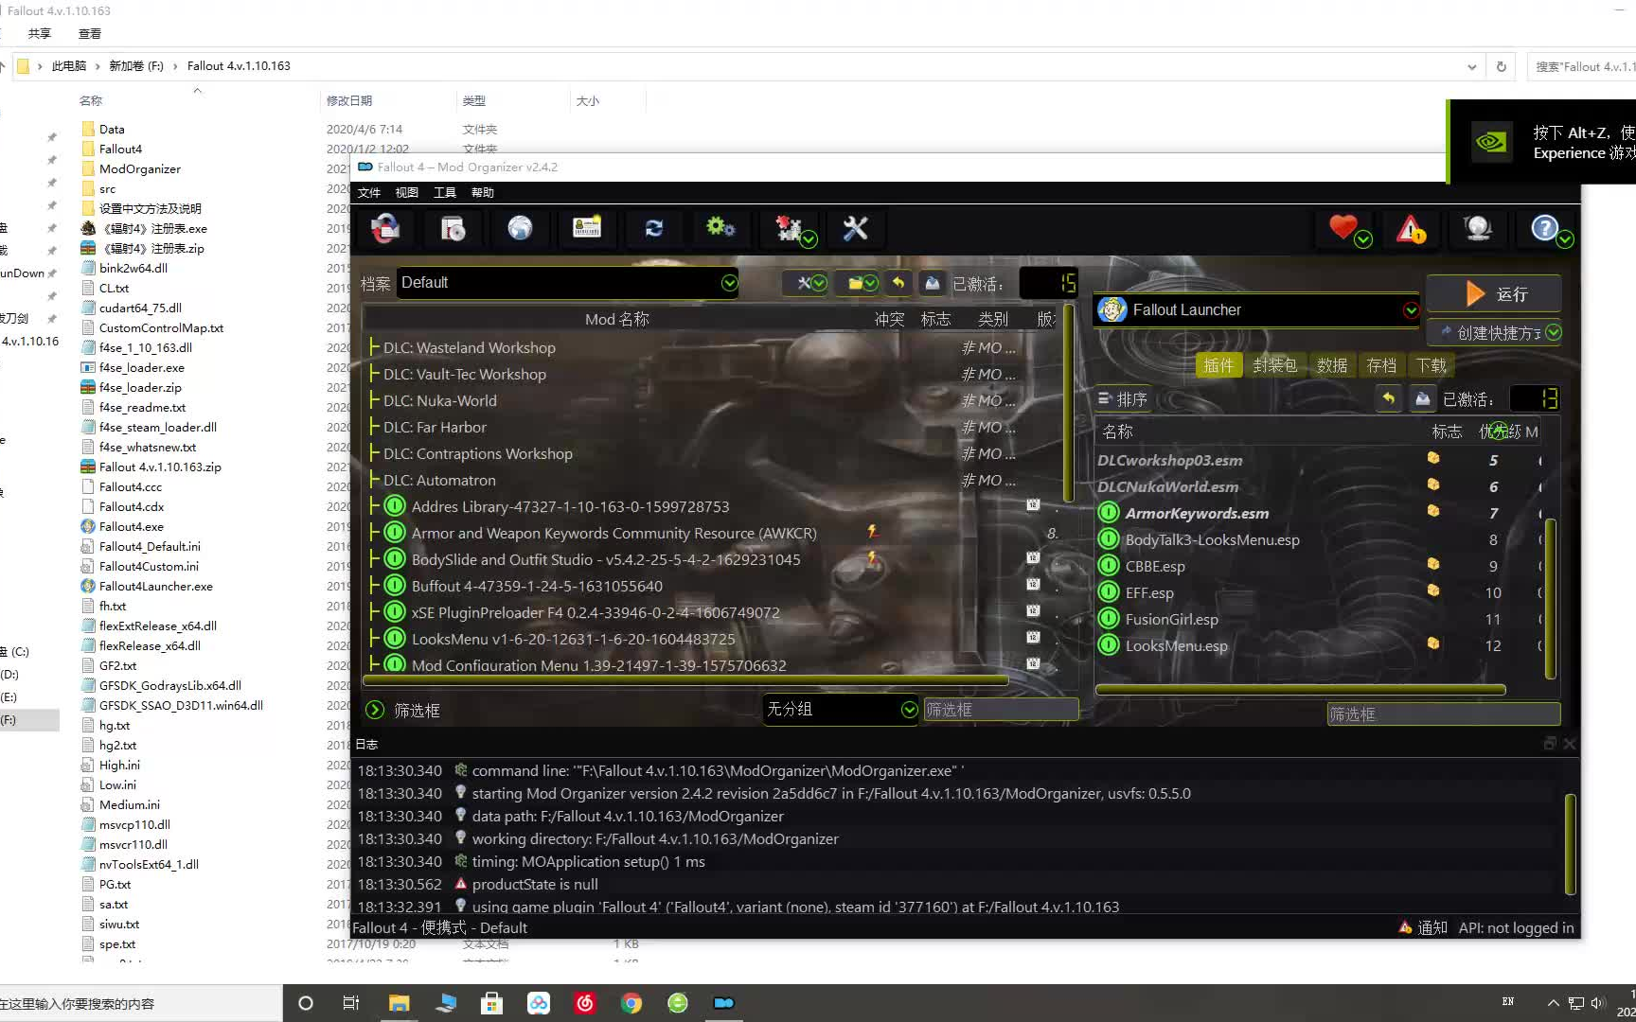Viewport: 1636px width, 1022px height.
Task: Open the Microsoft Store taskbar icon
Action: pos(491,1003)
